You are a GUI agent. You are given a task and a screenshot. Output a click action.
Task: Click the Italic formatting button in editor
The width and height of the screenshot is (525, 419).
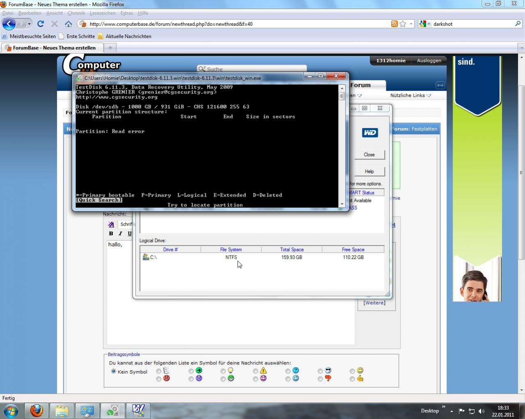click(120, 233)
